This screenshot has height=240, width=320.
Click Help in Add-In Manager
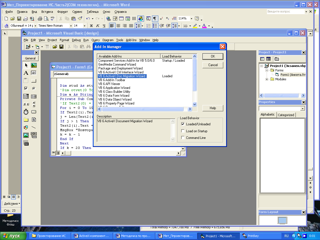(x=213, y=108)
